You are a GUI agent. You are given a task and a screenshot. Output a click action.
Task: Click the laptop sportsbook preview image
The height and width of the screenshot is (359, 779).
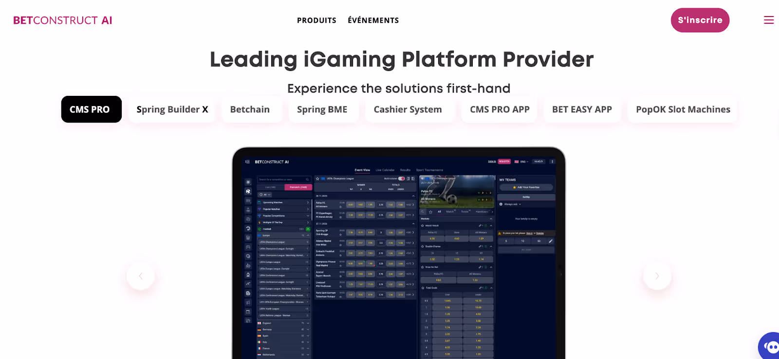coord(399,253)
